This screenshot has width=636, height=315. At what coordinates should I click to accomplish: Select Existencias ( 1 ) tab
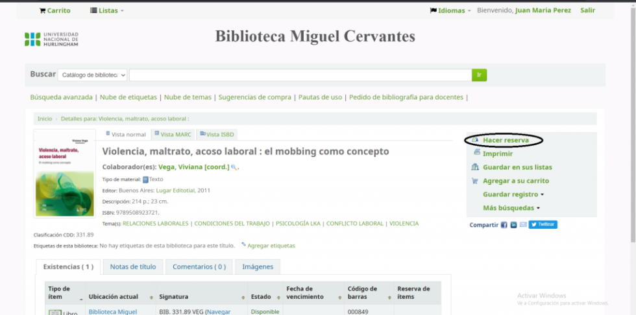(68, 267)
